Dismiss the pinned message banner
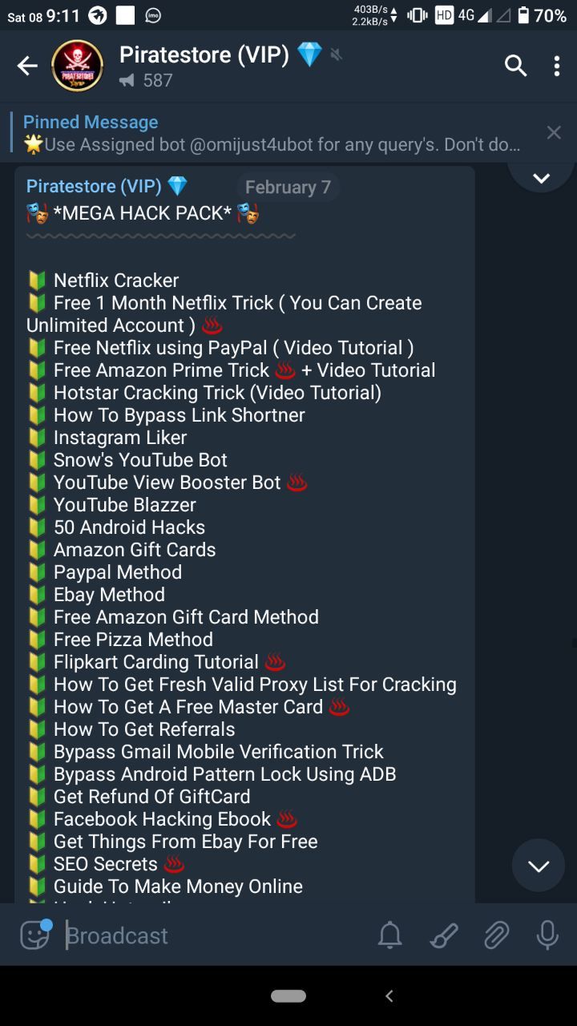The image size is (577, 1026). point(554,132)
